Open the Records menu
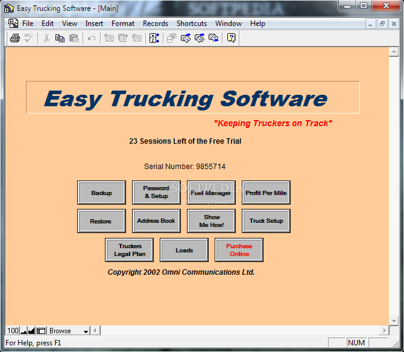This screenshot has height=352, width=404. [156, 24]
